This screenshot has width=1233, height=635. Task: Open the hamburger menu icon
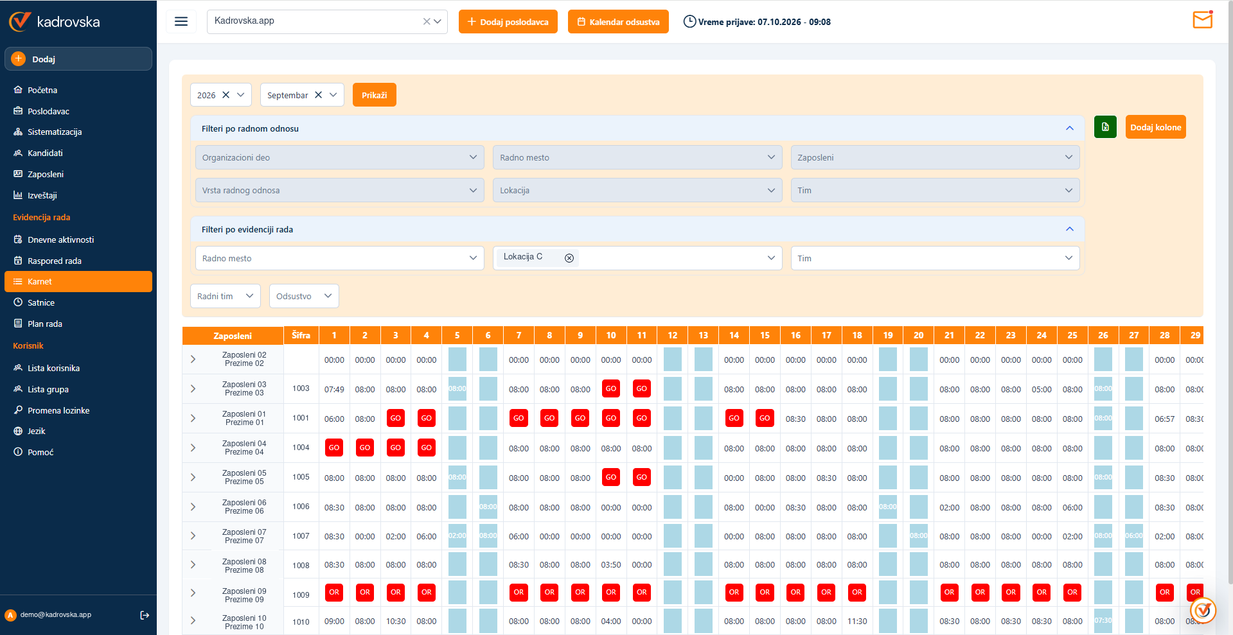tap(181, 21)
